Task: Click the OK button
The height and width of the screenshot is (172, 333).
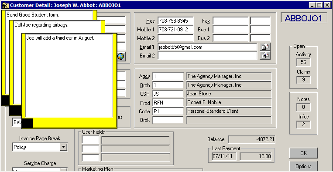Action: (303, 153)
